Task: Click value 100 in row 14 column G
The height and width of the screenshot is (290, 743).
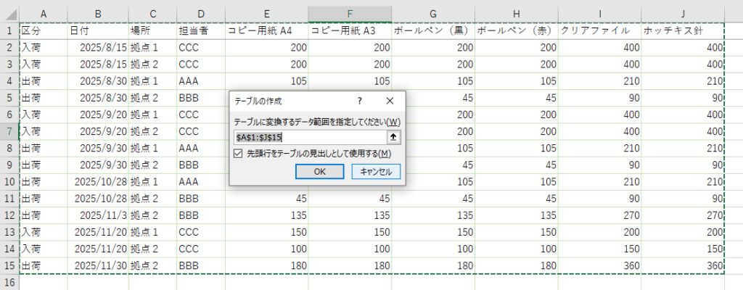Action: click(x=433, y=249)
